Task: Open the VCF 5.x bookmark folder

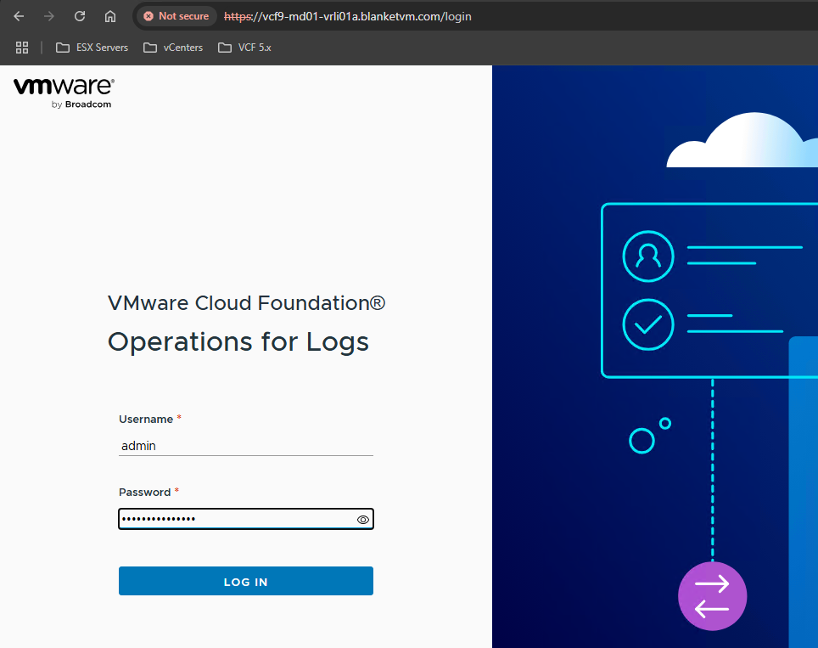Action: 244,48
